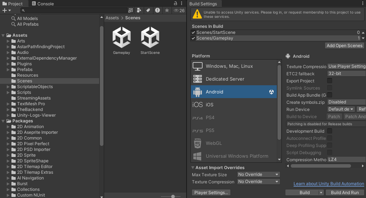Switch to the Console tab
366x198 pixels.
43,4
